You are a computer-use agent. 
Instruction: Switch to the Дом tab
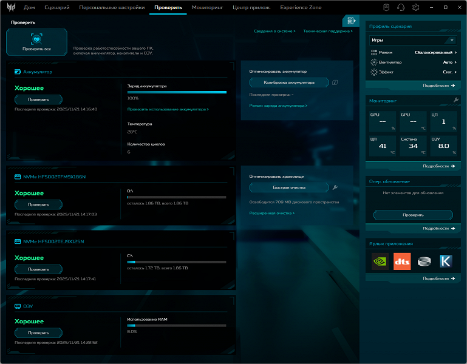point(29,7)
